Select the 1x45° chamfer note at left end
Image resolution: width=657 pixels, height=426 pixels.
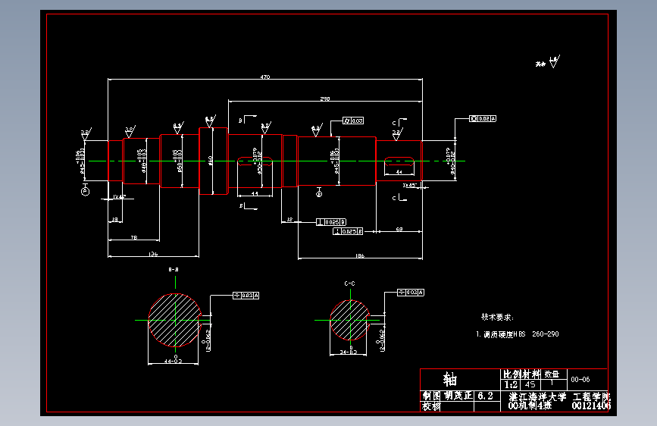tap(119, 196)
